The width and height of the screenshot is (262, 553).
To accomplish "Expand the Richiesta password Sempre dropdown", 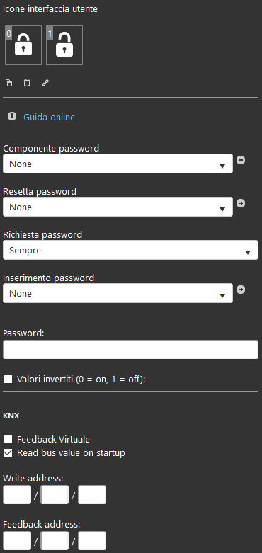I will tap(130, 250).
